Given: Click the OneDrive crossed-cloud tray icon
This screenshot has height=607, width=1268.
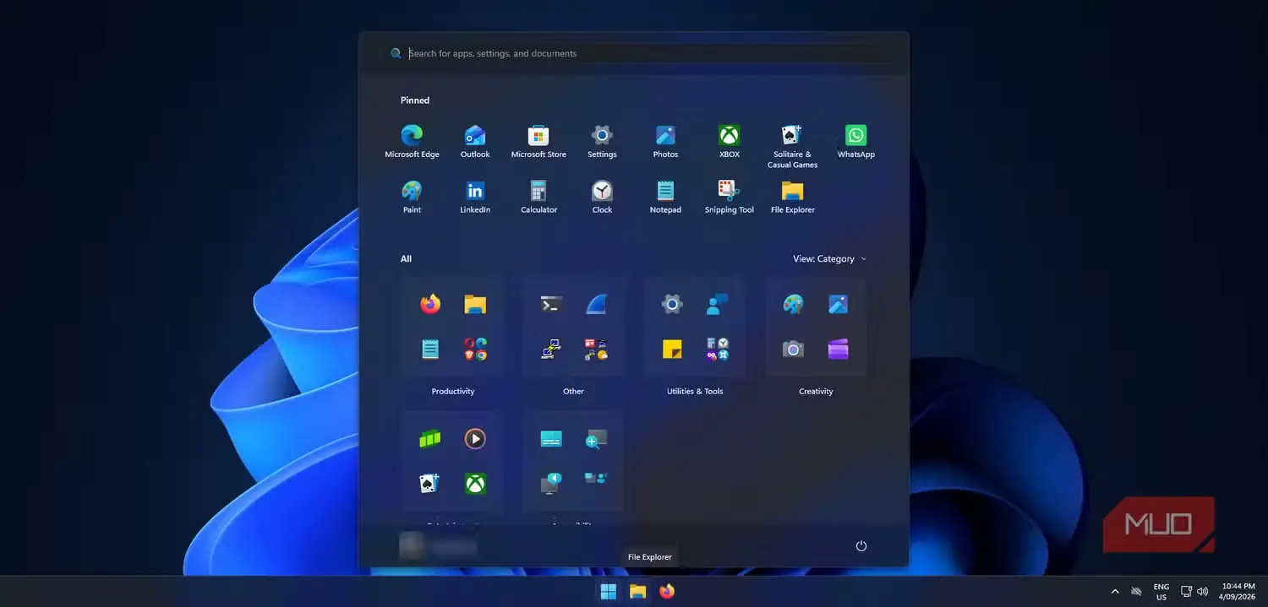Looking at the screenshot, I should tap(1136, 591).
